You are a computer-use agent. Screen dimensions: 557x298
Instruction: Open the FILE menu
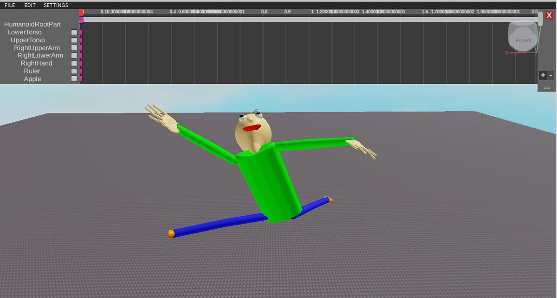coord(10,5)
